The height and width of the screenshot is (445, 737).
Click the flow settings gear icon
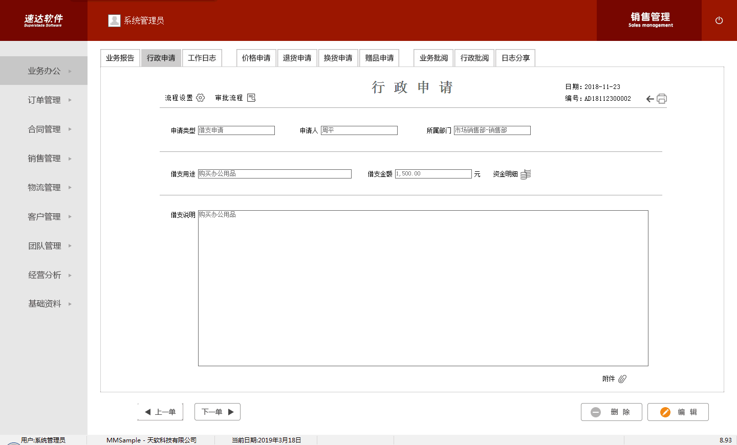(201, 98)
